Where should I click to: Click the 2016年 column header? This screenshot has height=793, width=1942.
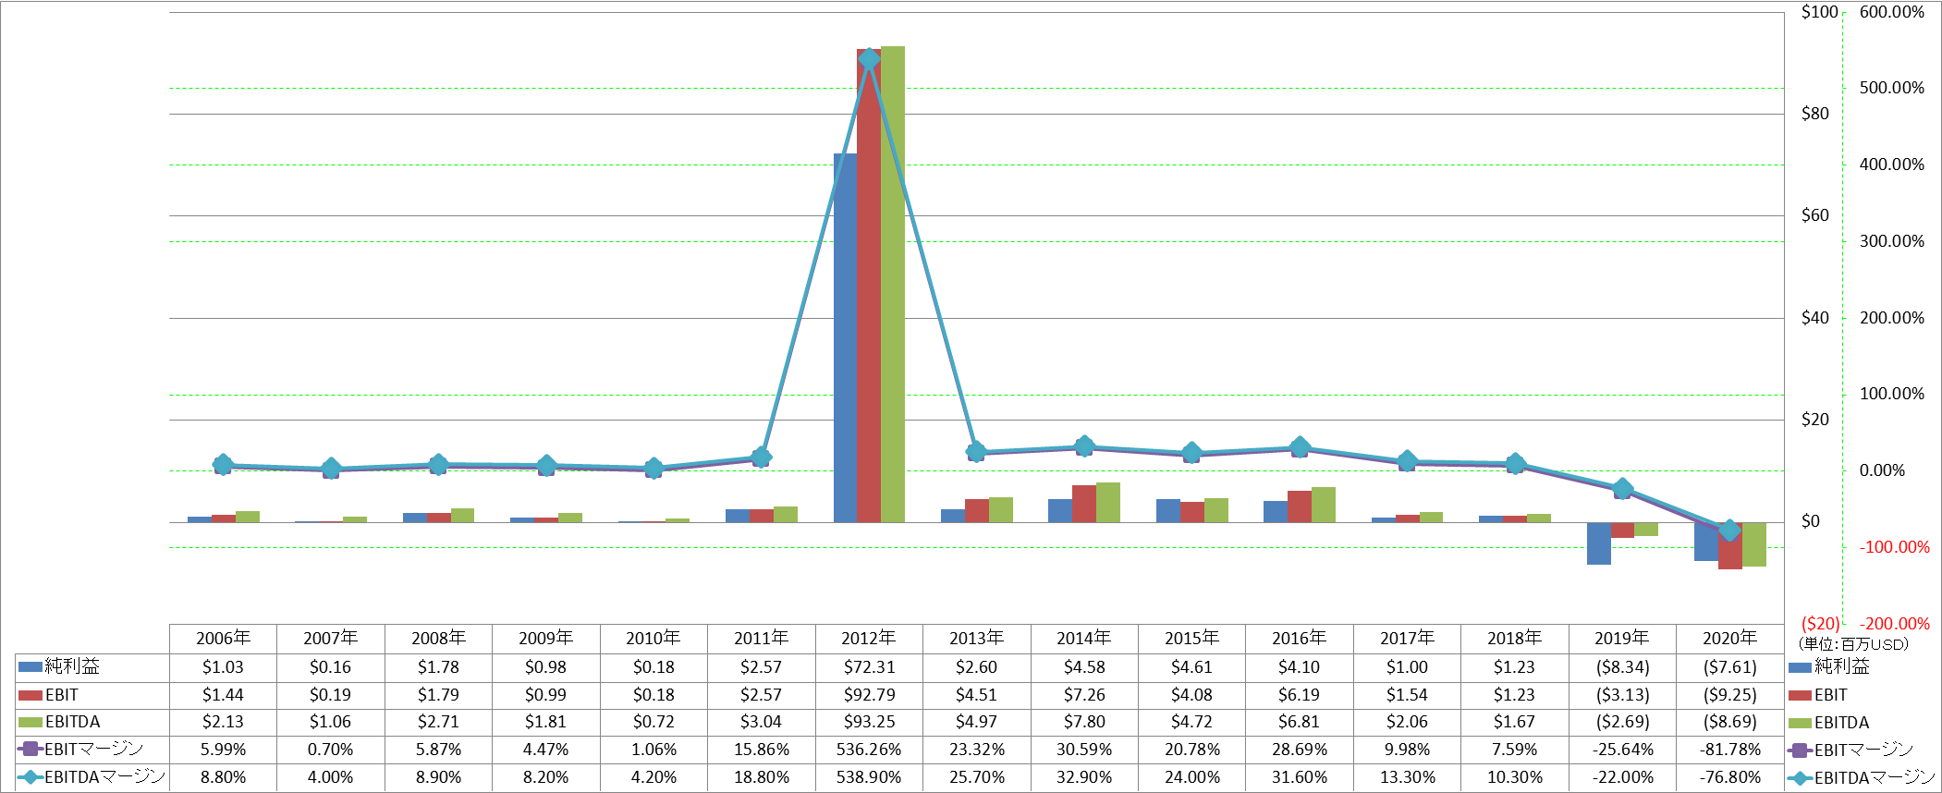pos(1300,638)
